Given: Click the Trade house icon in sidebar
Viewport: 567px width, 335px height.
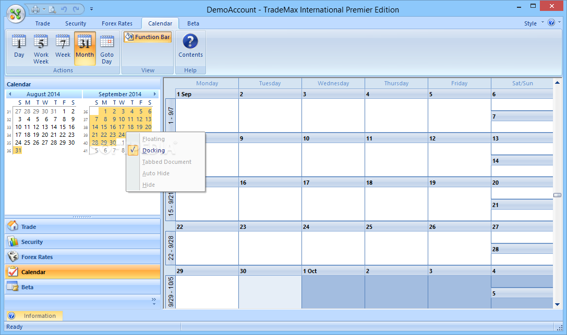Looking at the screenshot, I should pyautogui.click(x=13, y=226).
